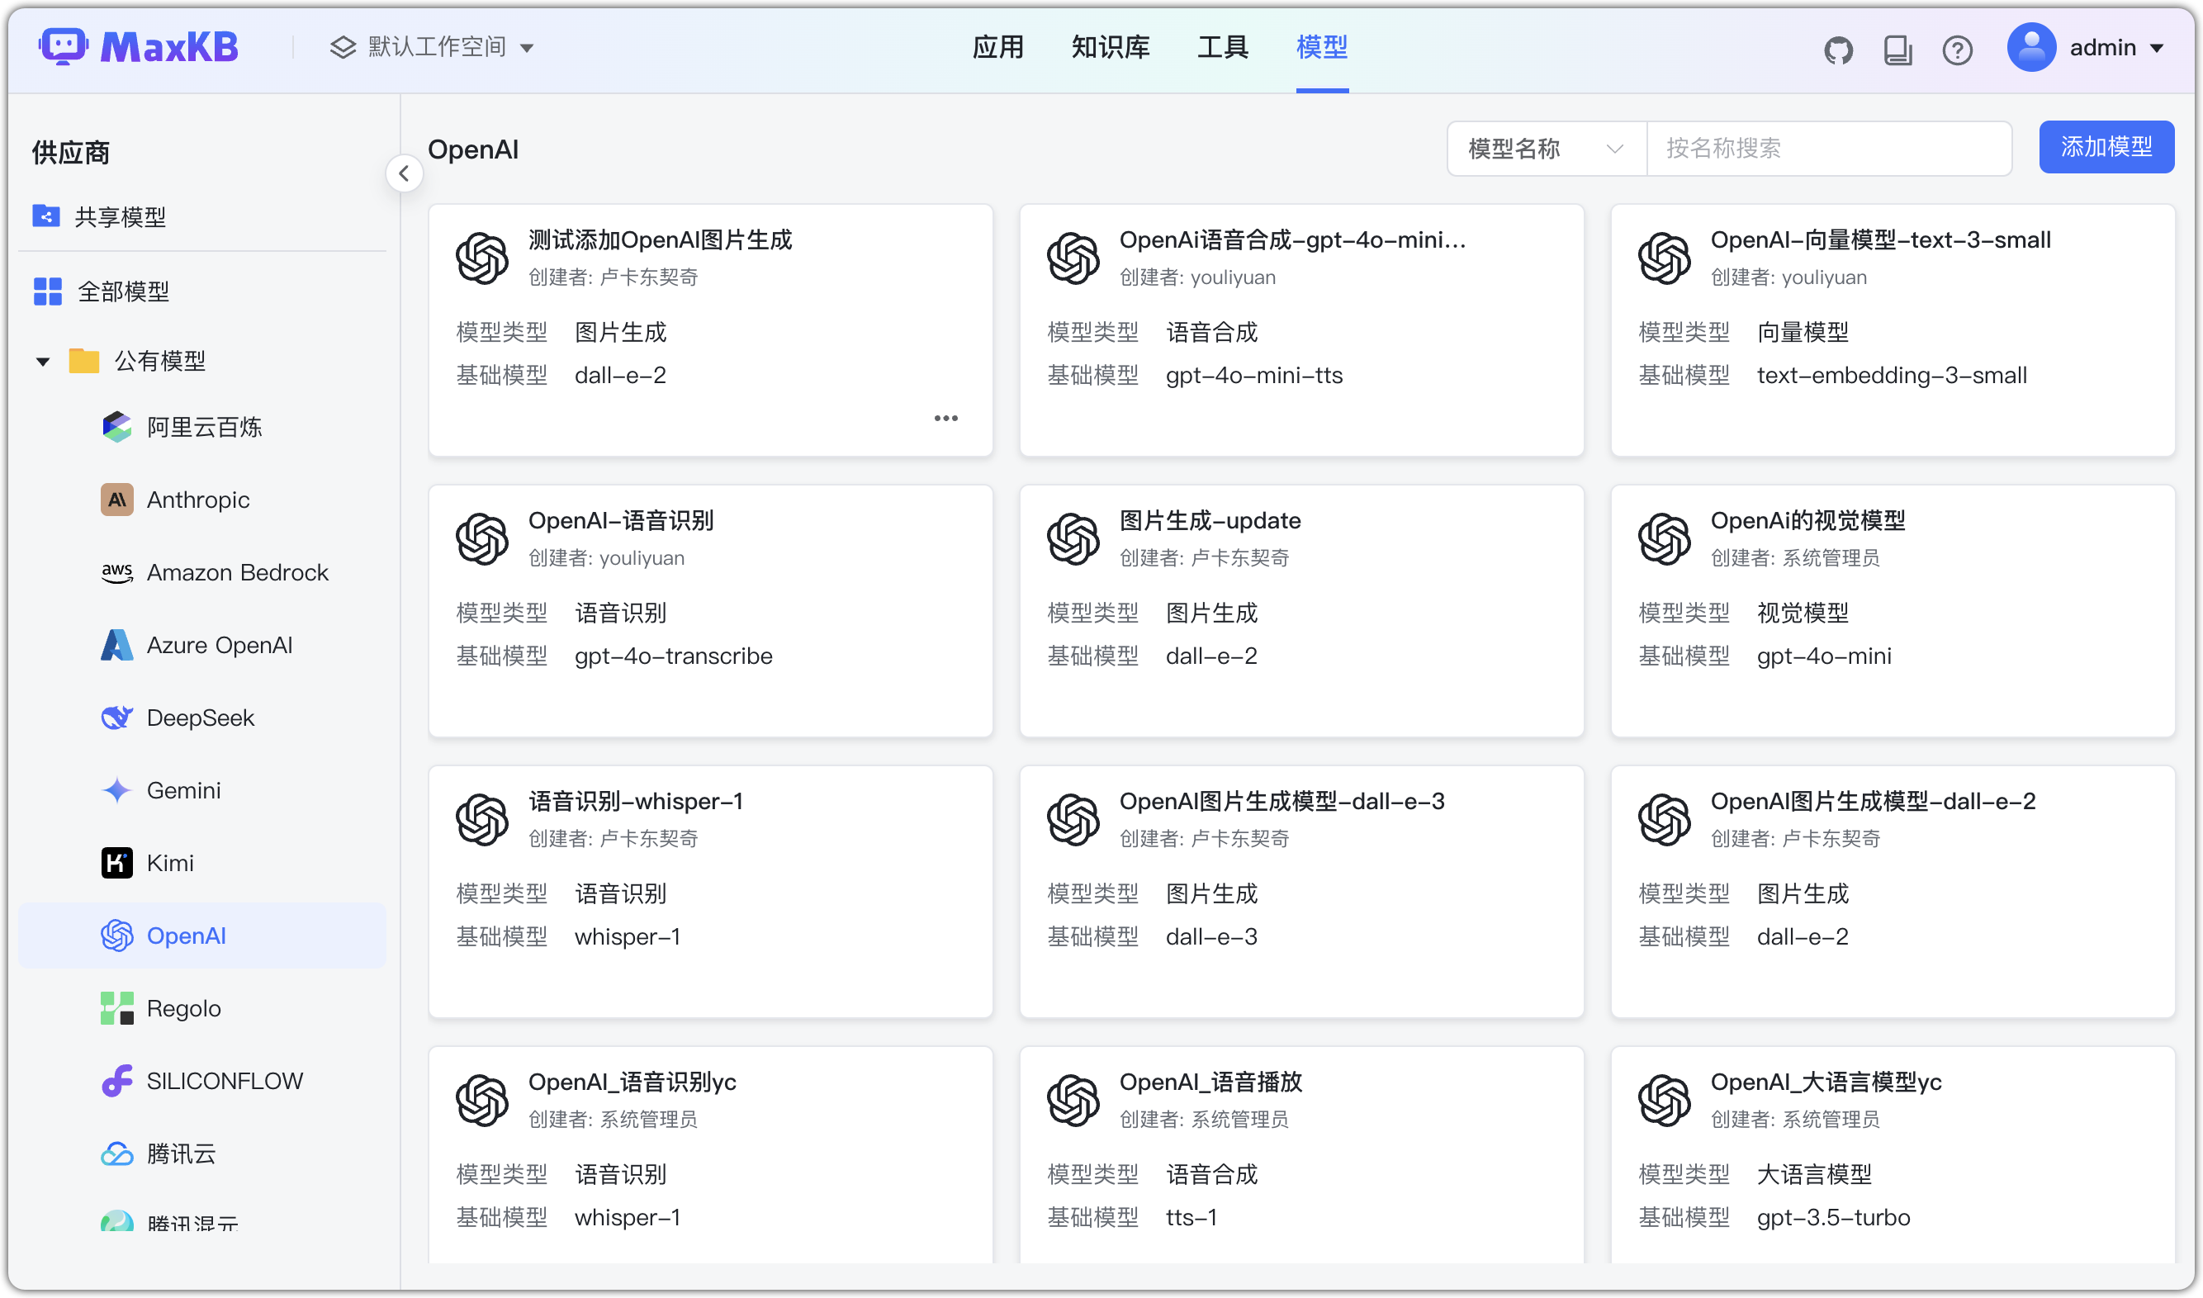
Task: Open the OpenAi语音合成-gpt-4o-mini... card title
Action: [x=1291, y=239]
